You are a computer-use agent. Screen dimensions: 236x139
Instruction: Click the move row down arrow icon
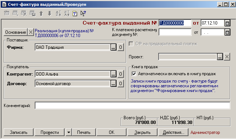coord(50,14)
